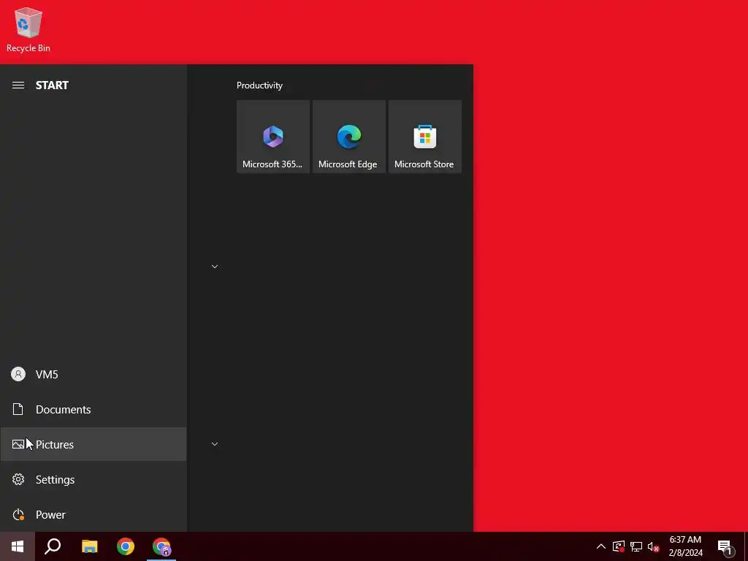
Task: Open File Explorer from the taskbar
Action: [x=89, y=546]
